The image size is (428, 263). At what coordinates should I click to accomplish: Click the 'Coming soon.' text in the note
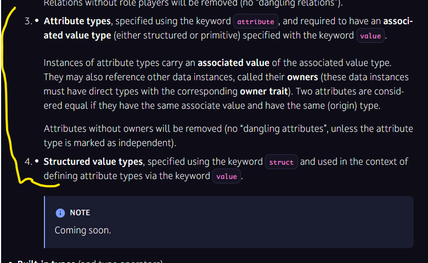(x=83, y=230)
